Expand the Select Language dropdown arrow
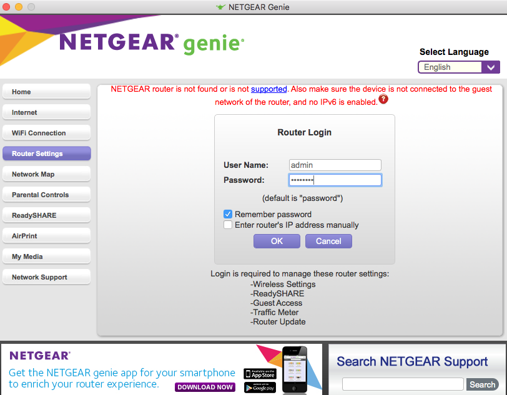 point(491,67)
